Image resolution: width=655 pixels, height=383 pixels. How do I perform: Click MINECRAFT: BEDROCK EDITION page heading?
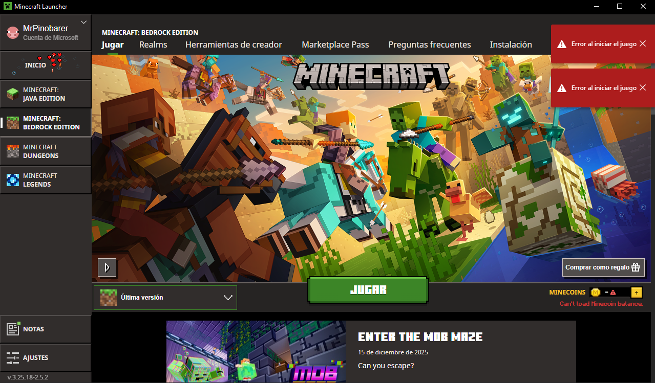coord(150,32)
